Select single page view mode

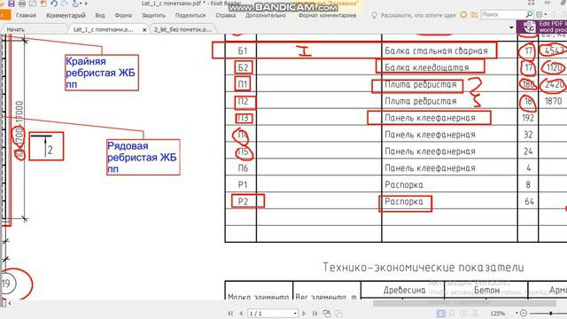pos(441,313)
